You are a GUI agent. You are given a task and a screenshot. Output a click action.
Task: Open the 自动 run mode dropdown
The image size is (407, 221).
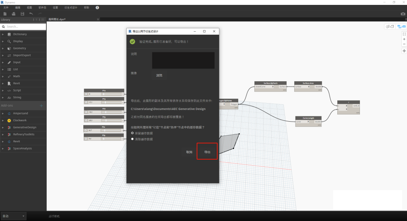point(14,216)
